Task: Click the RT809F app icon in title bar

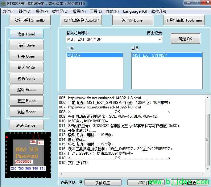Action: tap(3, 3)
